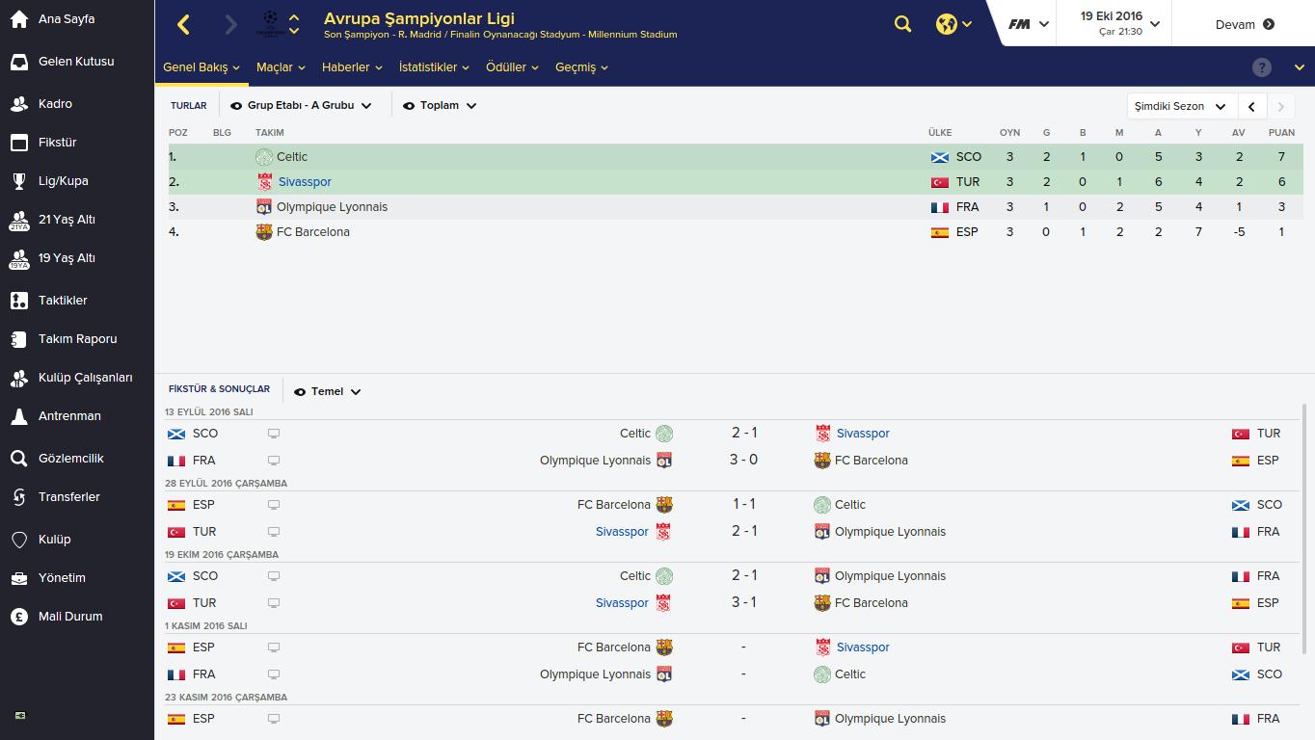Toggle the Grup Etabı - A Grubu view
The width and height of the screenshot is (1315, 740).
click(301, 106)
